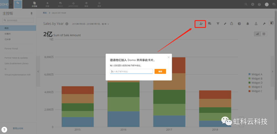The height and width of the screenshot is (134, 277).
Task: Click the Widget C legend swatch
Action: [x=250, y=91]
